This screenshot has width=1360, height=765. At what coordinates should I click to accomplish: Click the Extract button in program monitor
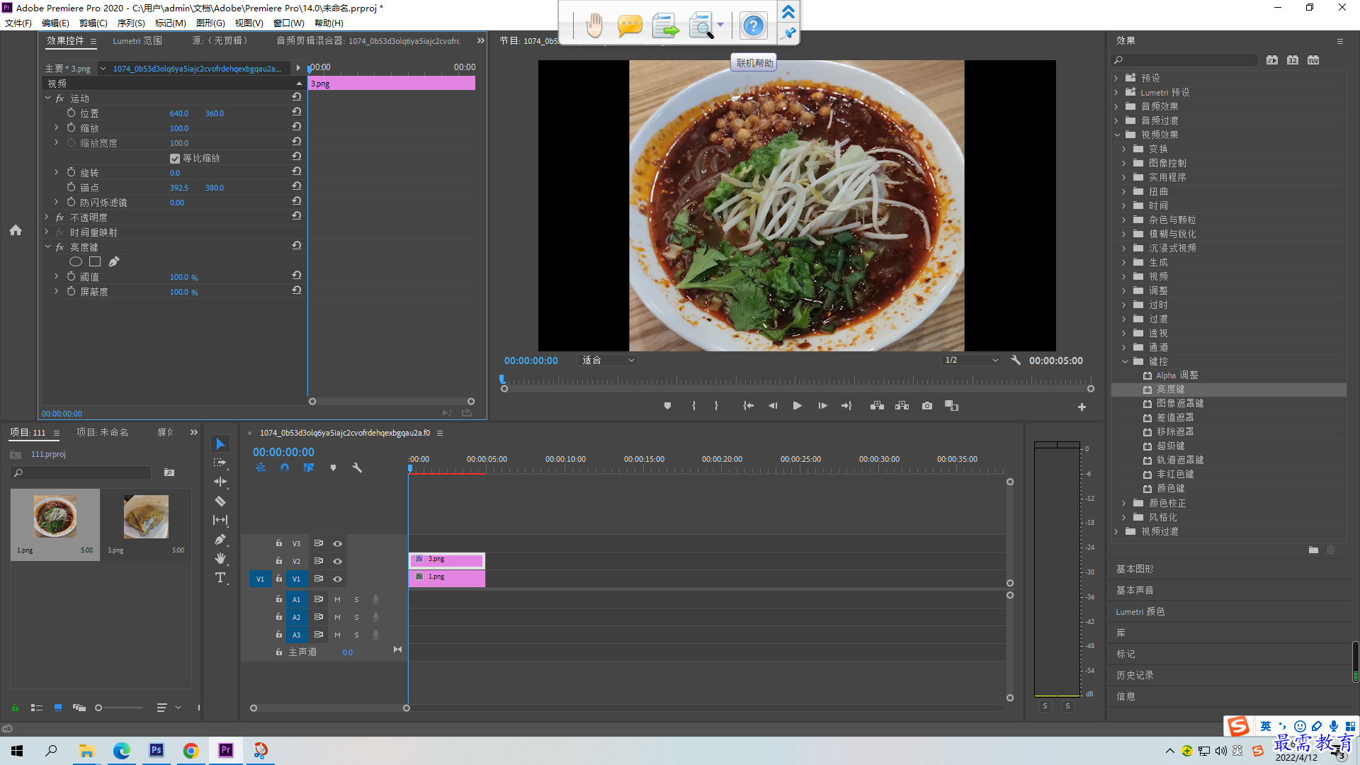902,406
